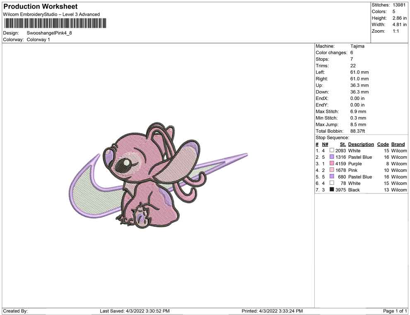This screenshot has width=410, height=315.
Task: Click the 'Brand' column header
Action: [x=398, y=144]
